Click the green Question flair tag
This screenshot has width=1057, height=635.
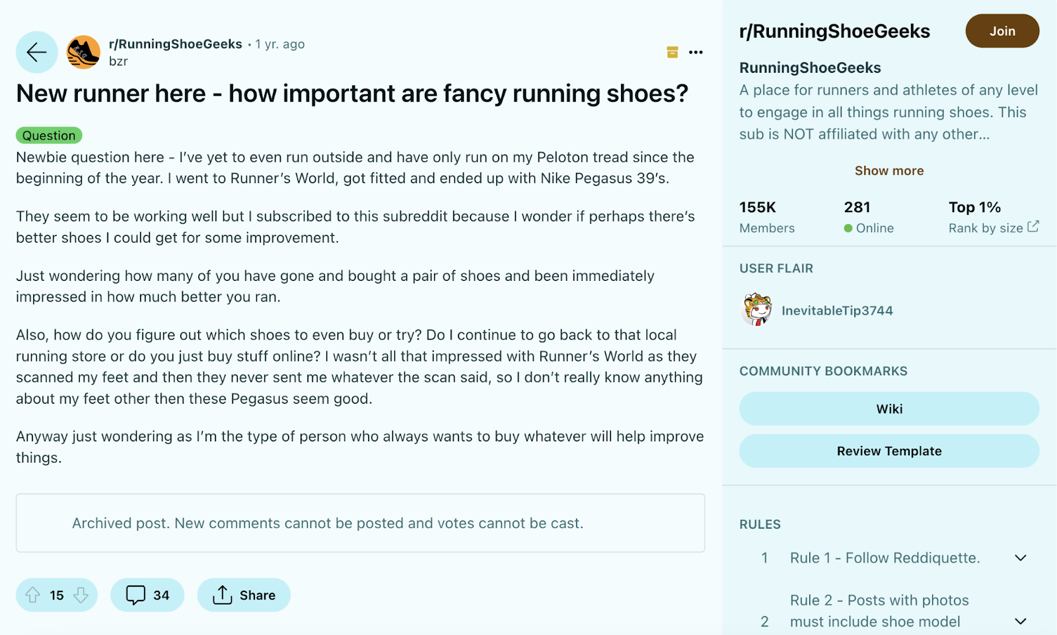click(x=49, y=135)
